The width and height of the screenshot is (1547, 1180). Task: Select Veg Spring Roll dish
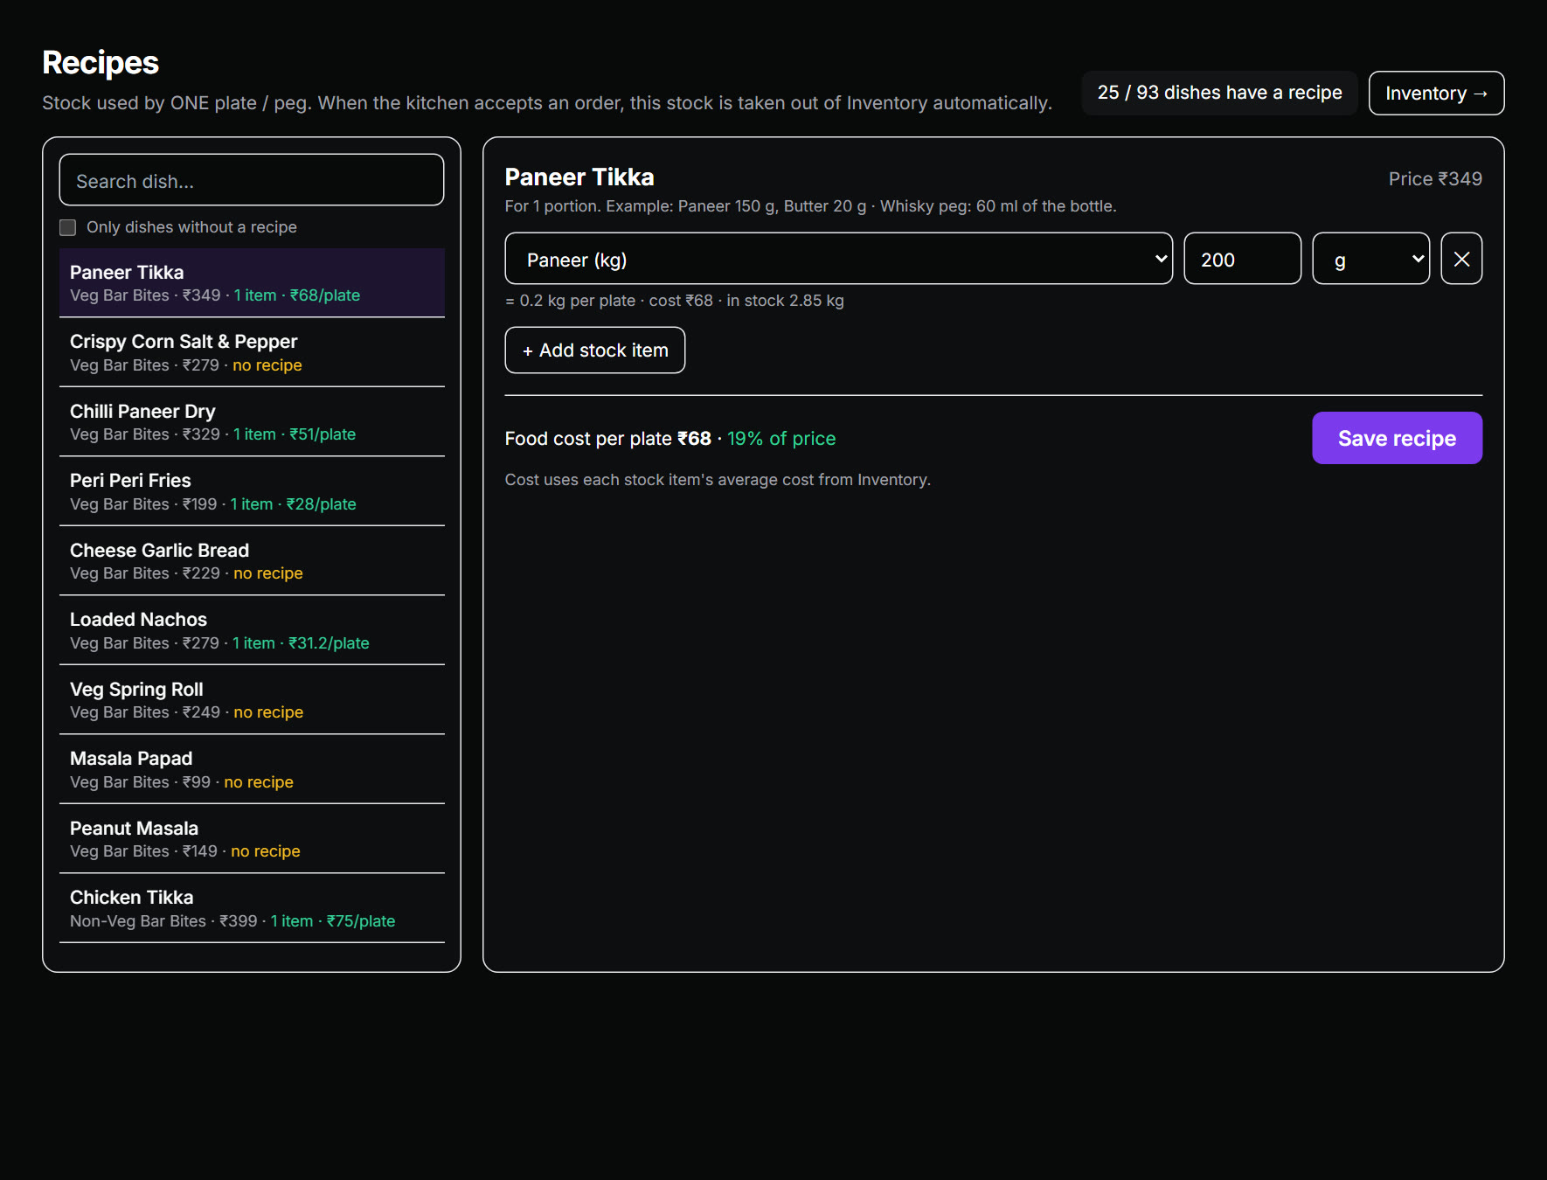[x=252, y=699]
